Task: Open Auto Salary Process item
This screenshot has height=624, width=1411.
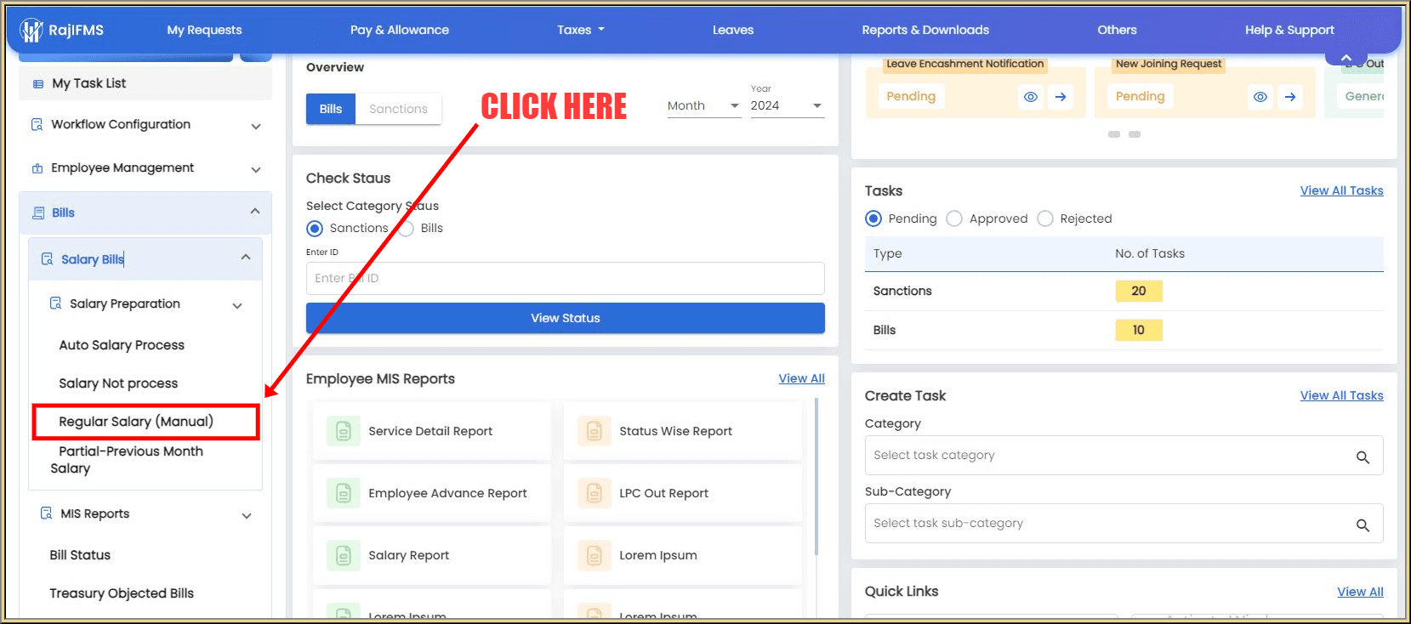Action: (x=122, y=345)
